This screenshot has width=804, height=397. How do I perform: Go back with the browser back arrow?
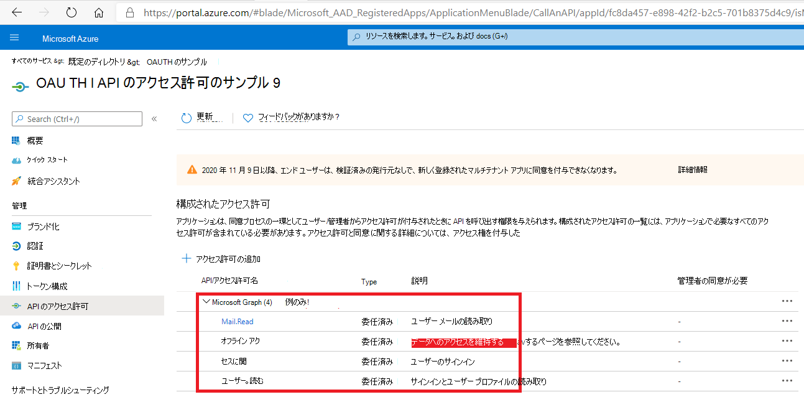(17, 12)
